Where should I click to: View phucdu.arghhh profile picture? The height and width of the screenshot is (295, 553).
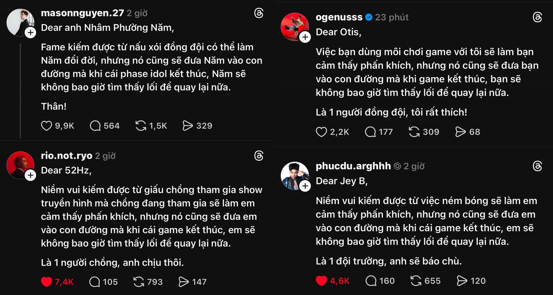(x=294, y=175)
